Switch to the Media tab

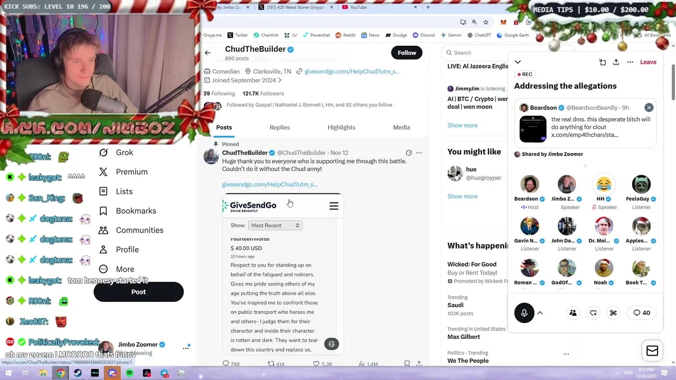[401, 127]
